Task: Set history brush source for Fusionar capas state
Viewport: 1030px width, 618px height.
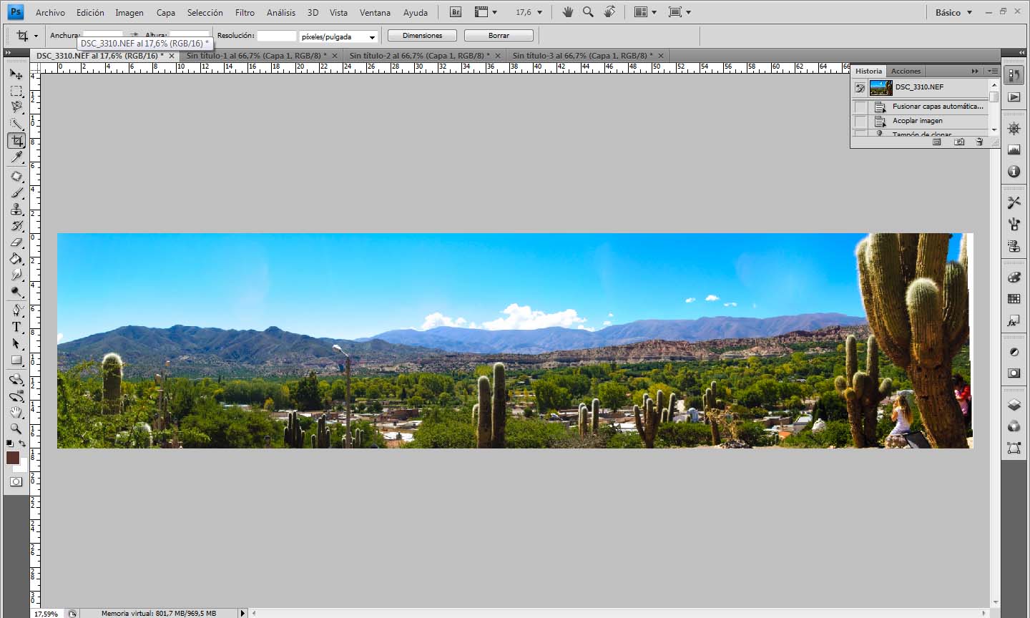Action: [x=860, y=107]
